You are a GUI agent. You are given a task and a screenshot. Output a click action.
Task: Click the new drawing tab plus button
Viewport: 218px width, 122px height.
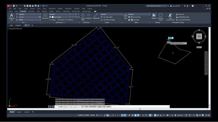pos(32,25)
